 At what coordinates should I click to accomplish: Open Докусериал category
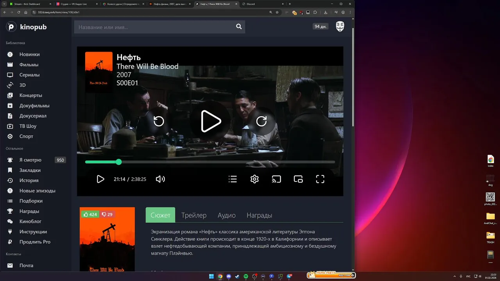[33, 116]
